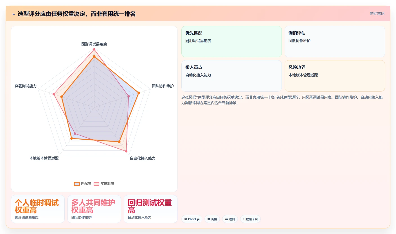Click the 本地版本管理适配 radar axis label

(44, 158)
